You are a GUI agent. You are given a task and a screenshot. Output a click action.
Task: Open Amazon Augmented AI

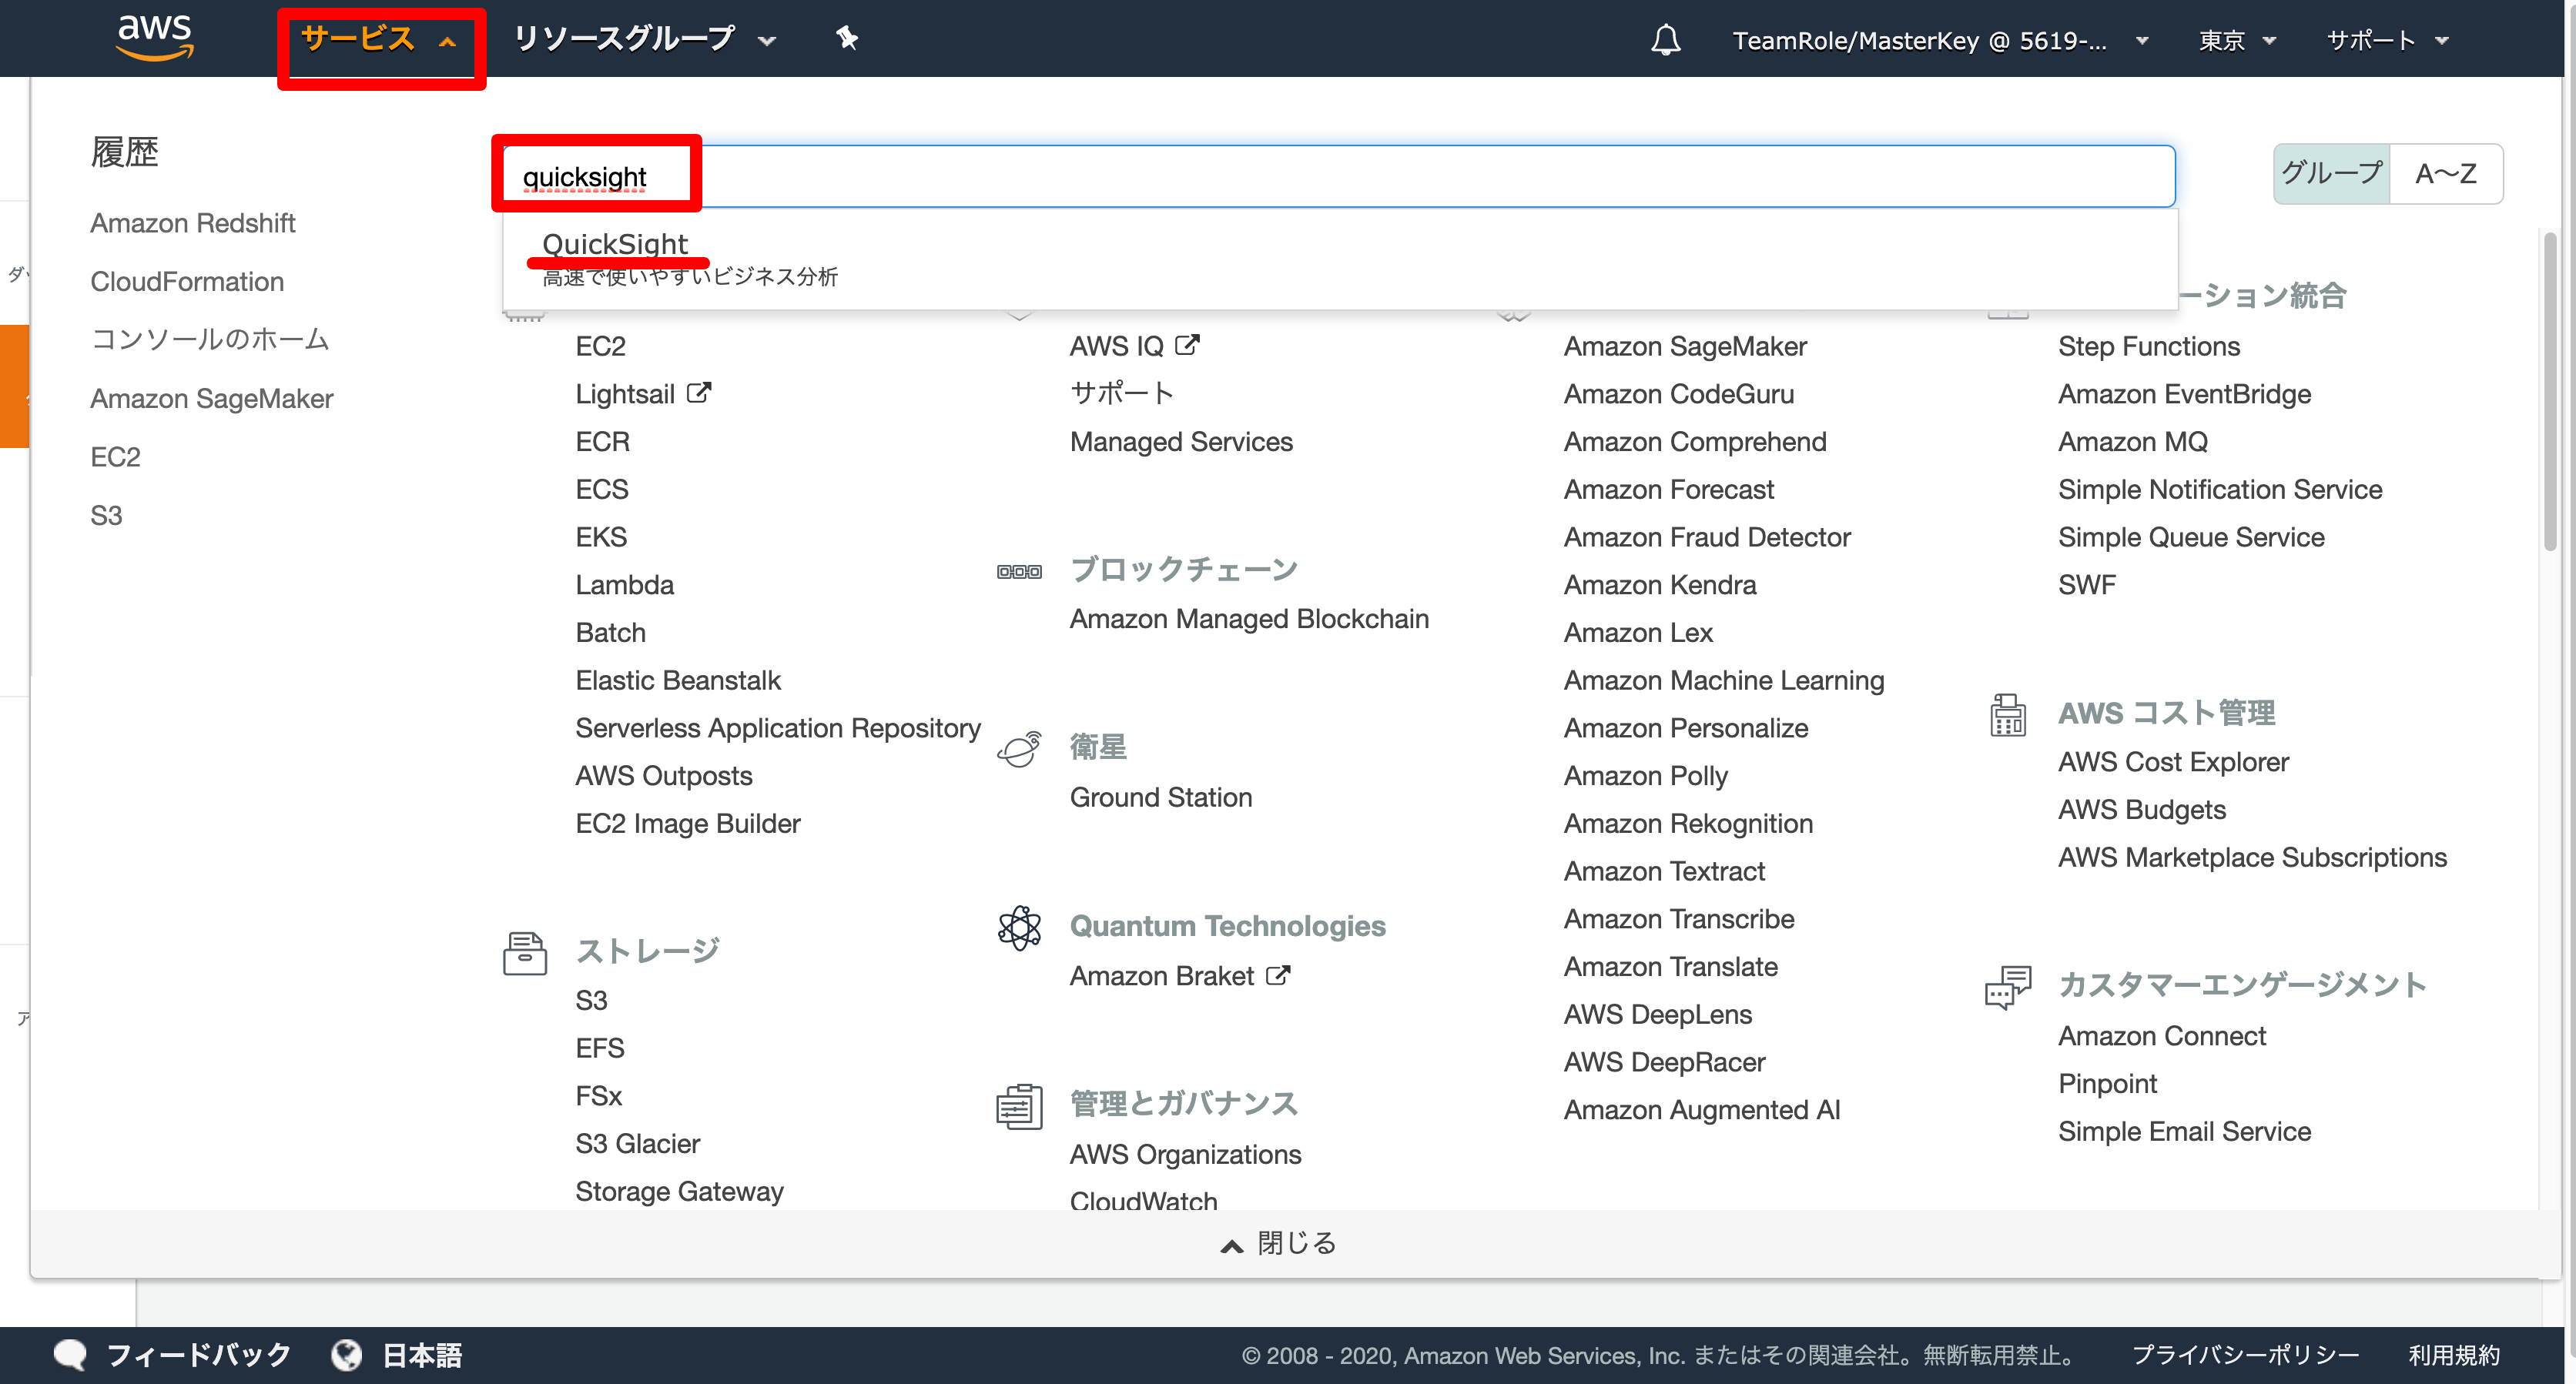tap(1702, 1110)
